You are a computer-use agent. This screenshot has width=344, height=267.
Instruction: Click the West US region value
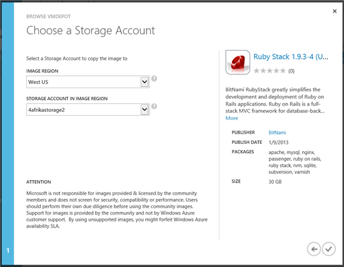[38, 82]
